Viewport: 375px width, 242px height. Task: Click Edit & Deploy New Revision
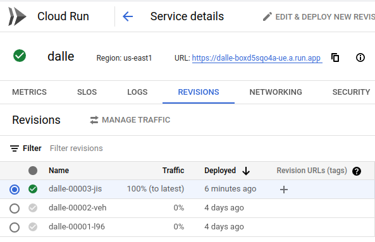coord(319,16)
